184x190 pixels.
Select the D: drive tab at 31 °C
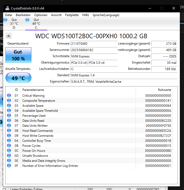(x=14, y=24)
